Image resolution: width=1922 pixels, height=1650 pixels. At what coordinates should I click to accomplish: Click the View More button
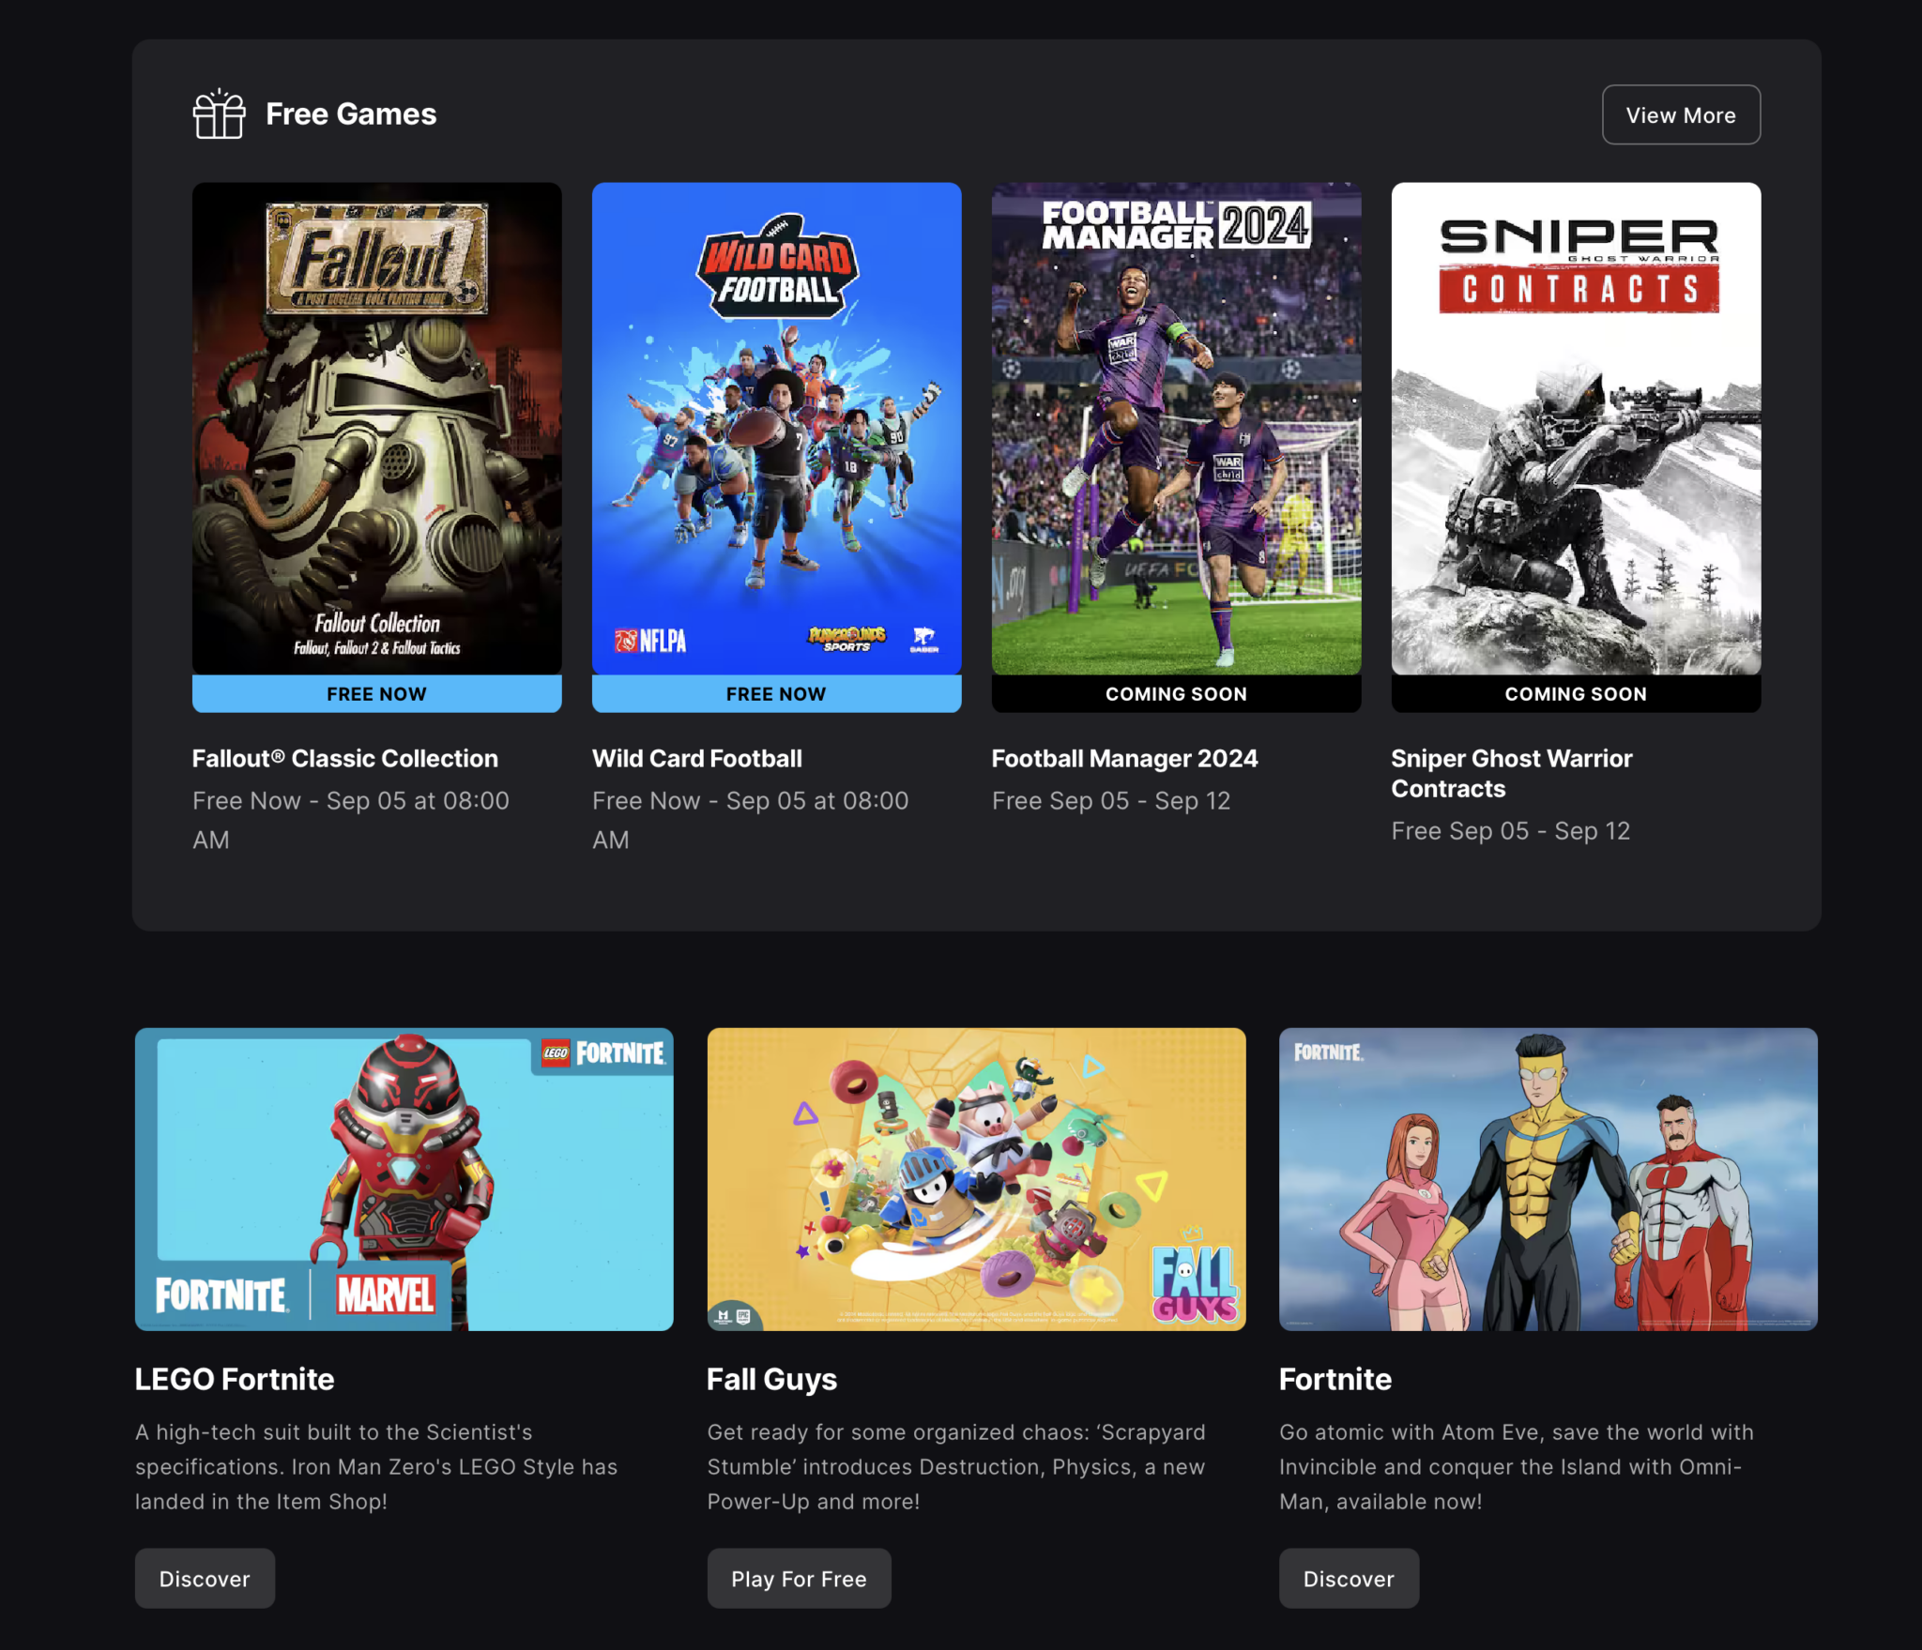pos(1680,114)
